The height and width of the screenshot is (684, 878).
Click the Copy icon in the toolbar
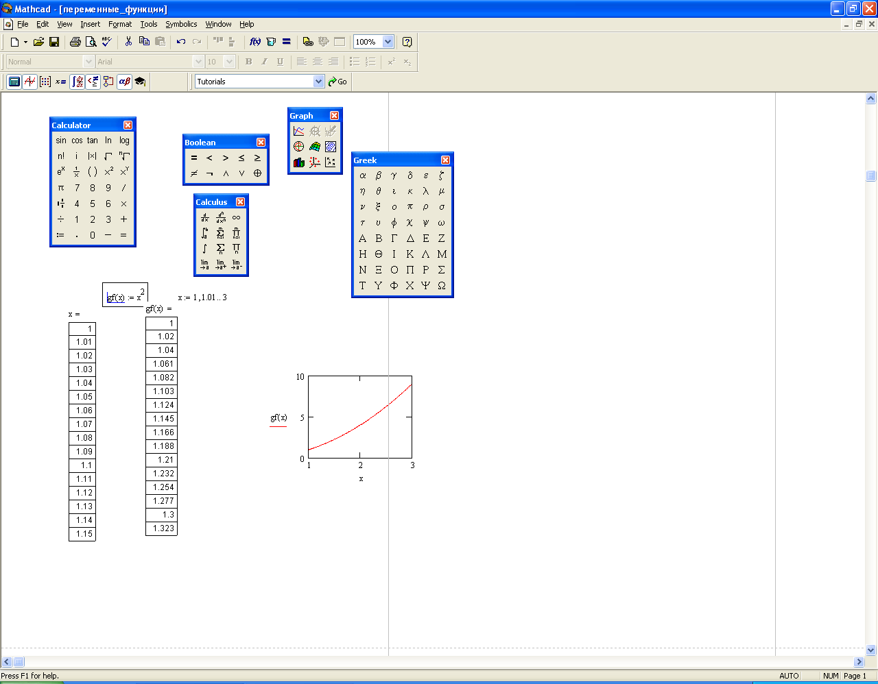tap(144, 42)
